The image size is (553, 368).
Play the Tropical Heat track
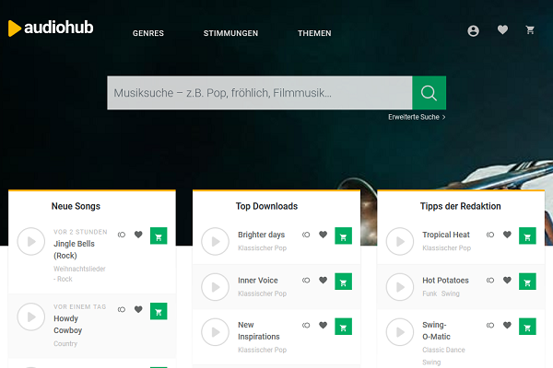coord(399,241)
